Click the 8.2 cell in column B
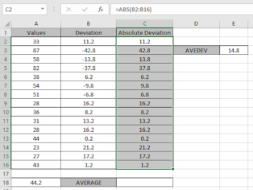Viewport: 253px width, 190px height. tap(88, 112)
